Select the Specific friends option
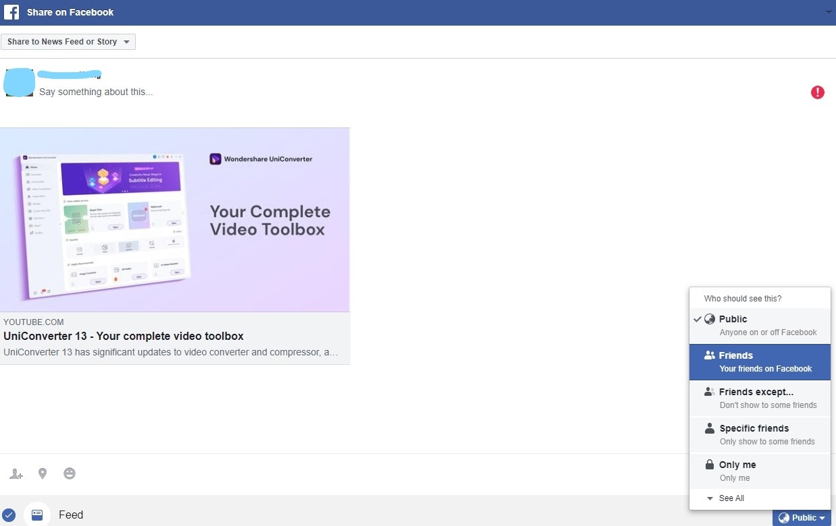Image resolution: width=836 pixels, height=526 pixels. point(760,435)
